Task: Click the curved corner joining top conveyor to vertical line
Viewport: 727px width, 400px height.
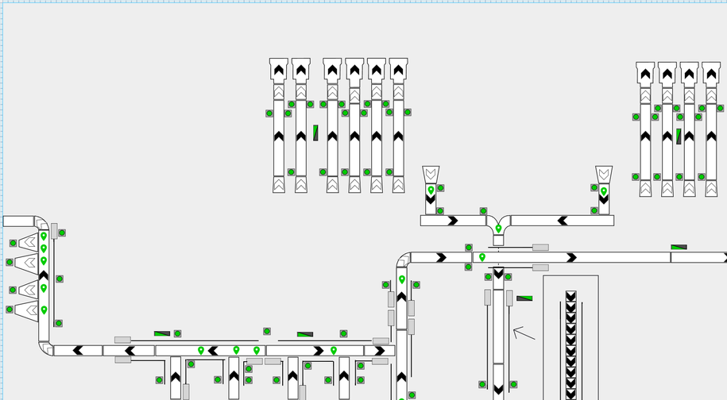Action: 404,260
